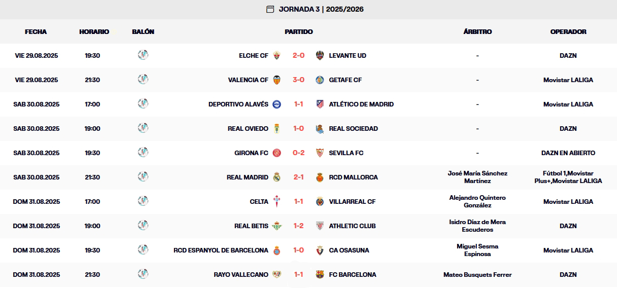Click the calendar icon beside Jornada 3

pos(270,9)
